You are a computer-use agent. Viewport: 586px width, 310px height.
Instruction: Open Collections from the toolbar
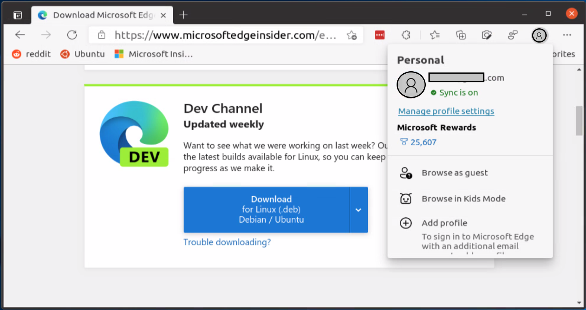pyautogui.click(x=461, y=35)
